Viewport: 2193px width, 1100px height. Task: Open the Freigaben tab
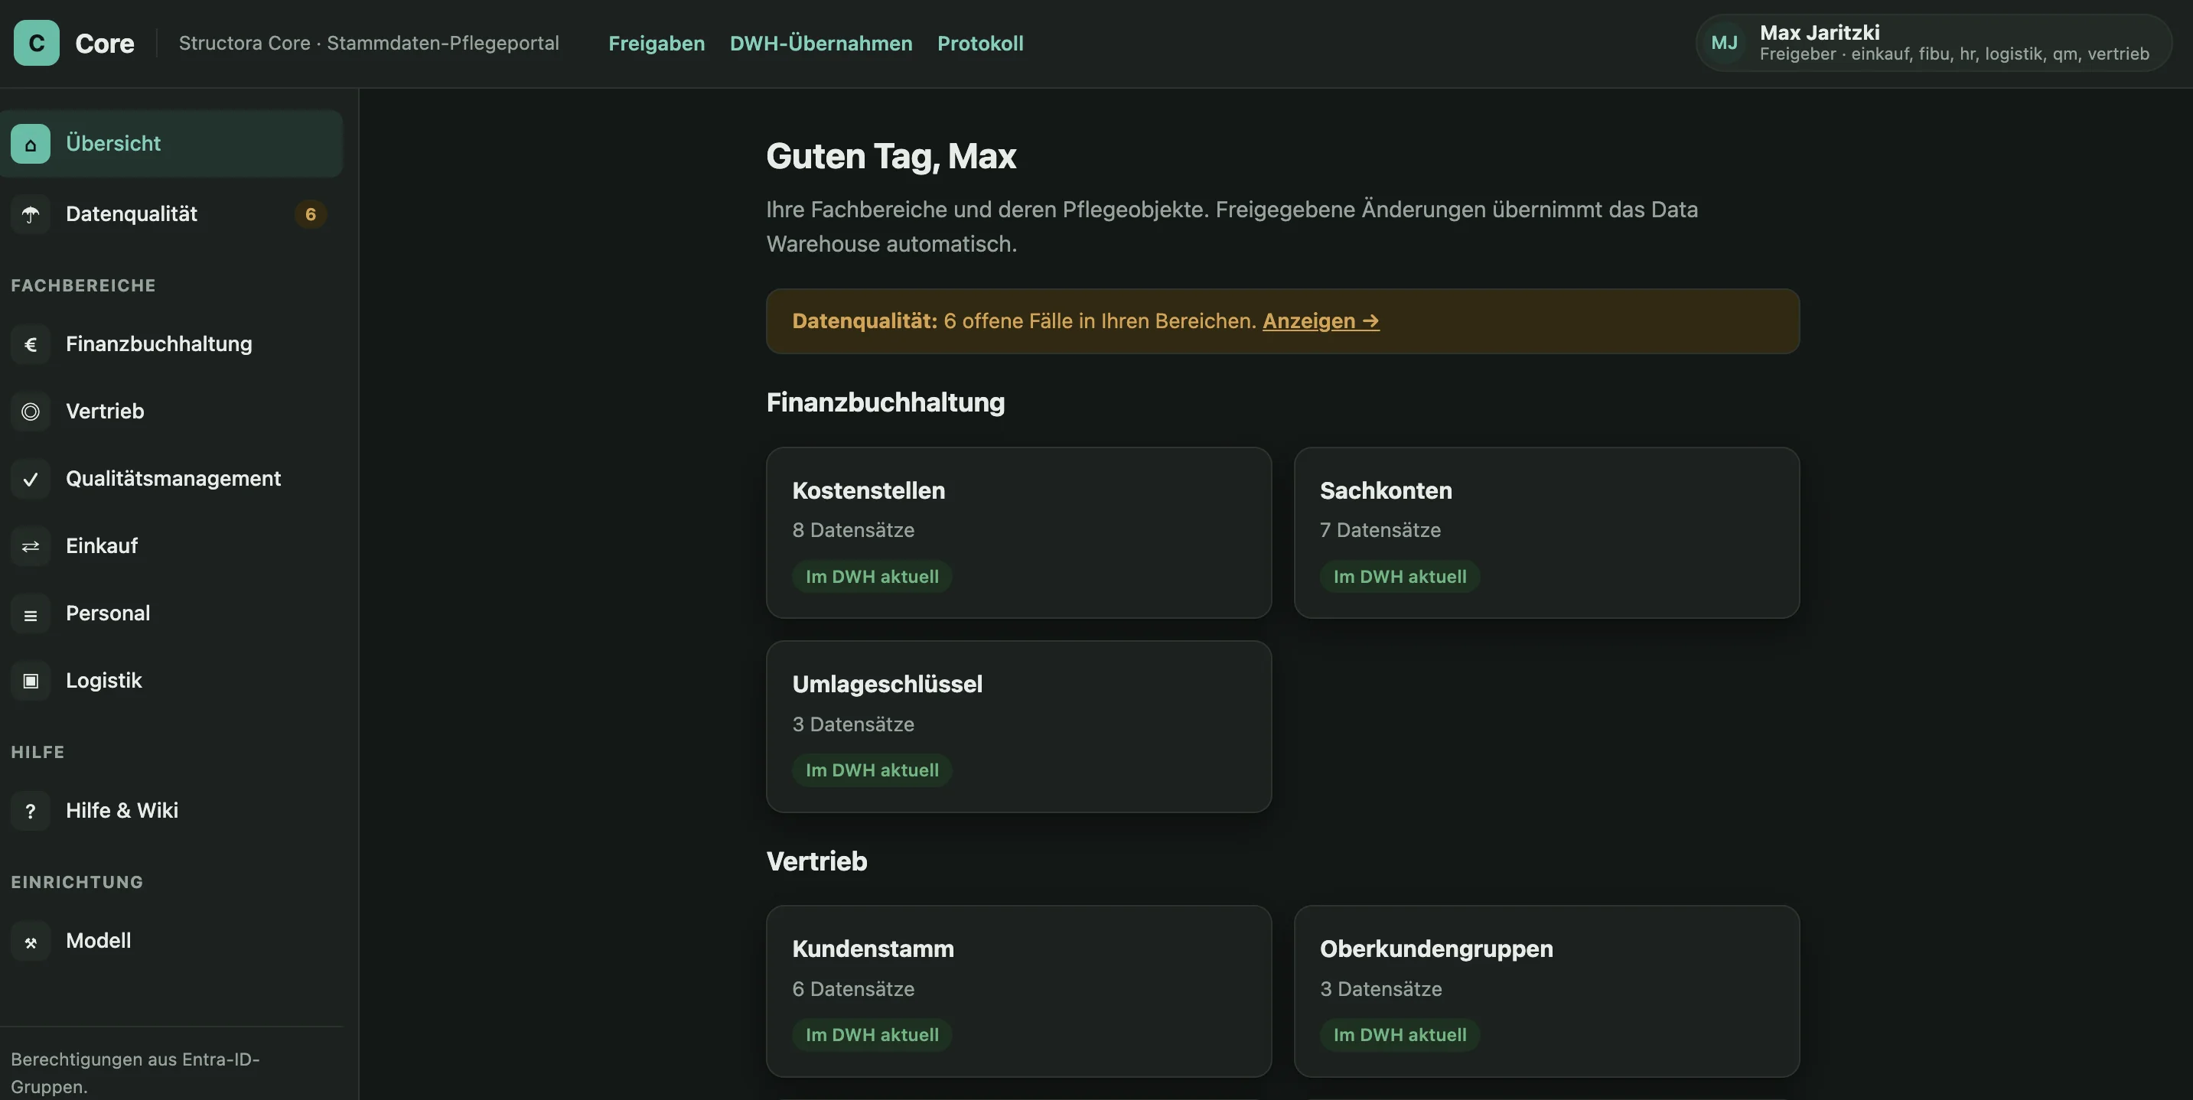tap(657, 43)
